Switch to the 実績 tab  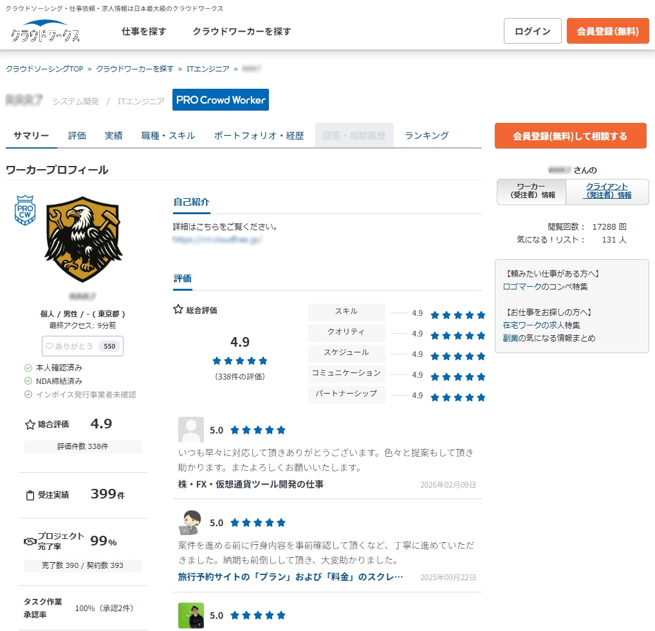pyautogui.click(x=114, y=136)
